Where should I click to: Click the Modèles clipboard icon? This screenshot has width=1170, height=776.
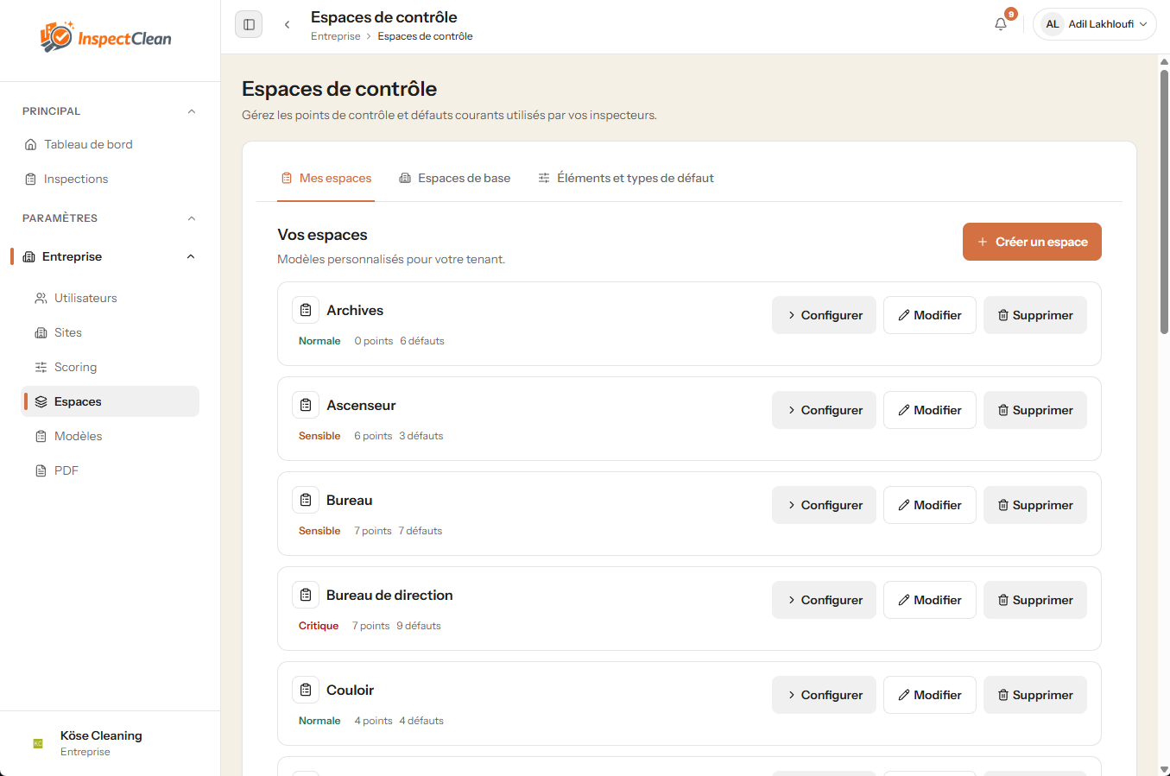[40, 436]
